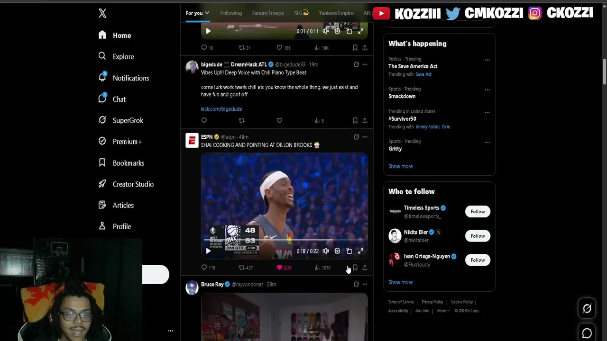The height and width of the screenshot is (341, 607).
Task: Expand the More footer menu
Action: (x=443, y=311)
